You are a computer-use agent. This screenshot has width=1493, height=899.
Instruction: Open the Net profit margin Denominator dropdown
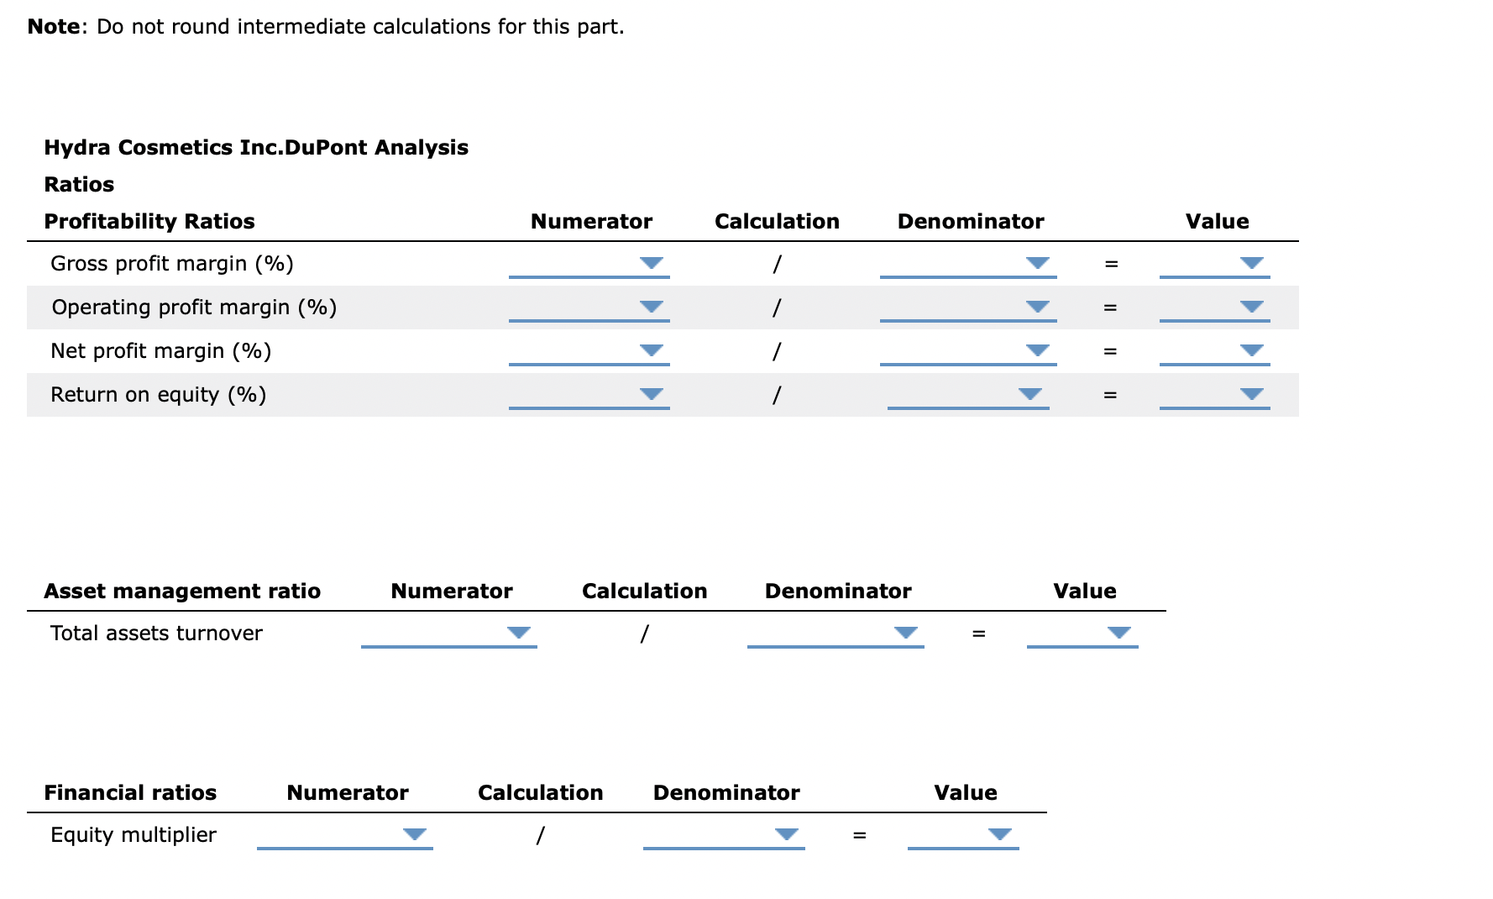[x=1039, y=350]
